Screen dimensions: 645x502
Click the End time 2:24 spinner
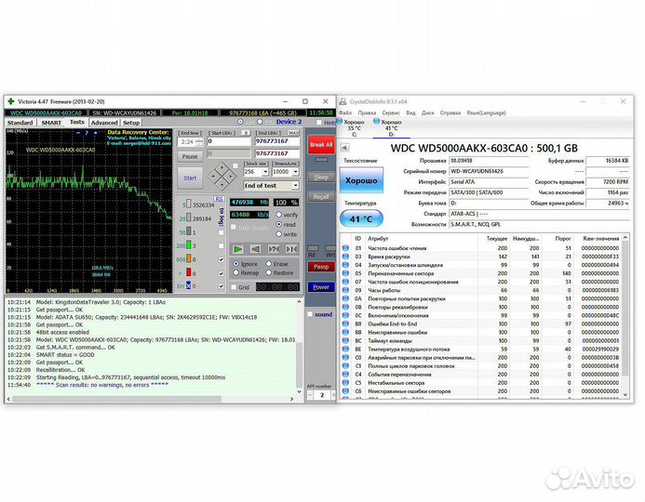(199, 141)
